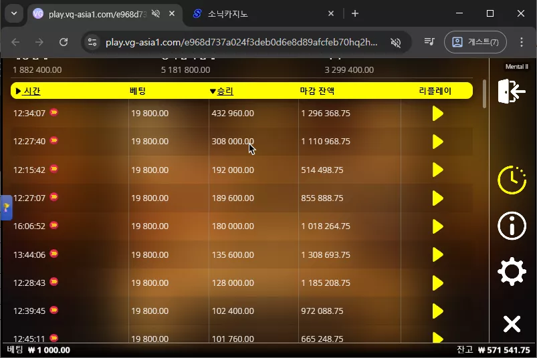Screen dimensions: 537x358
Task: Toggle site sound mute in address bar
Action: 395,42
